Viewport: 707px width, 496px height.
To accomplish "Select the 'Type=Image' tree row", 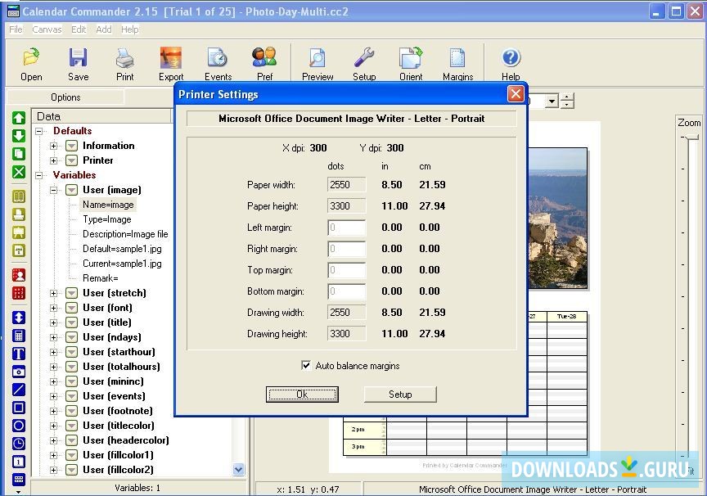I will tap(107, 219).
